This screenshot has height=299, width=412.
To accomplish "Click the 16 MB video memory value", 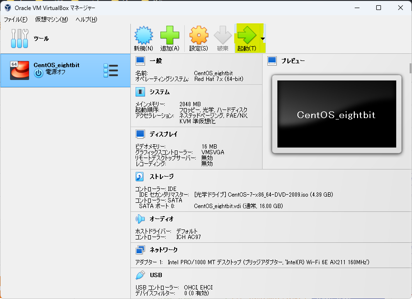I will pos(209,147).
